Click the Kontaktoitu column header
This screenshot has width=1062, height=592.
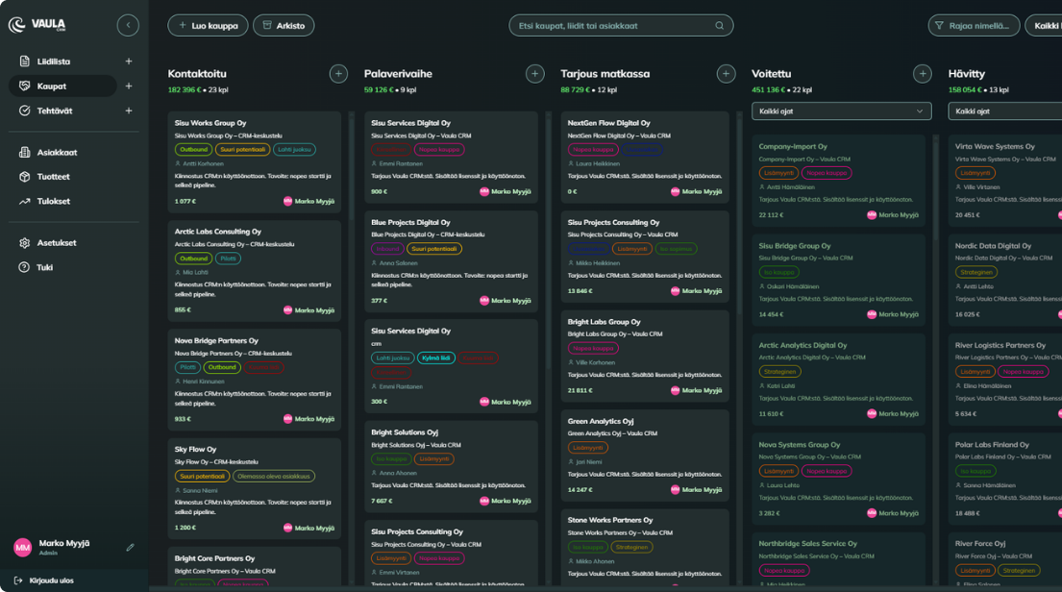pos(197,74)
